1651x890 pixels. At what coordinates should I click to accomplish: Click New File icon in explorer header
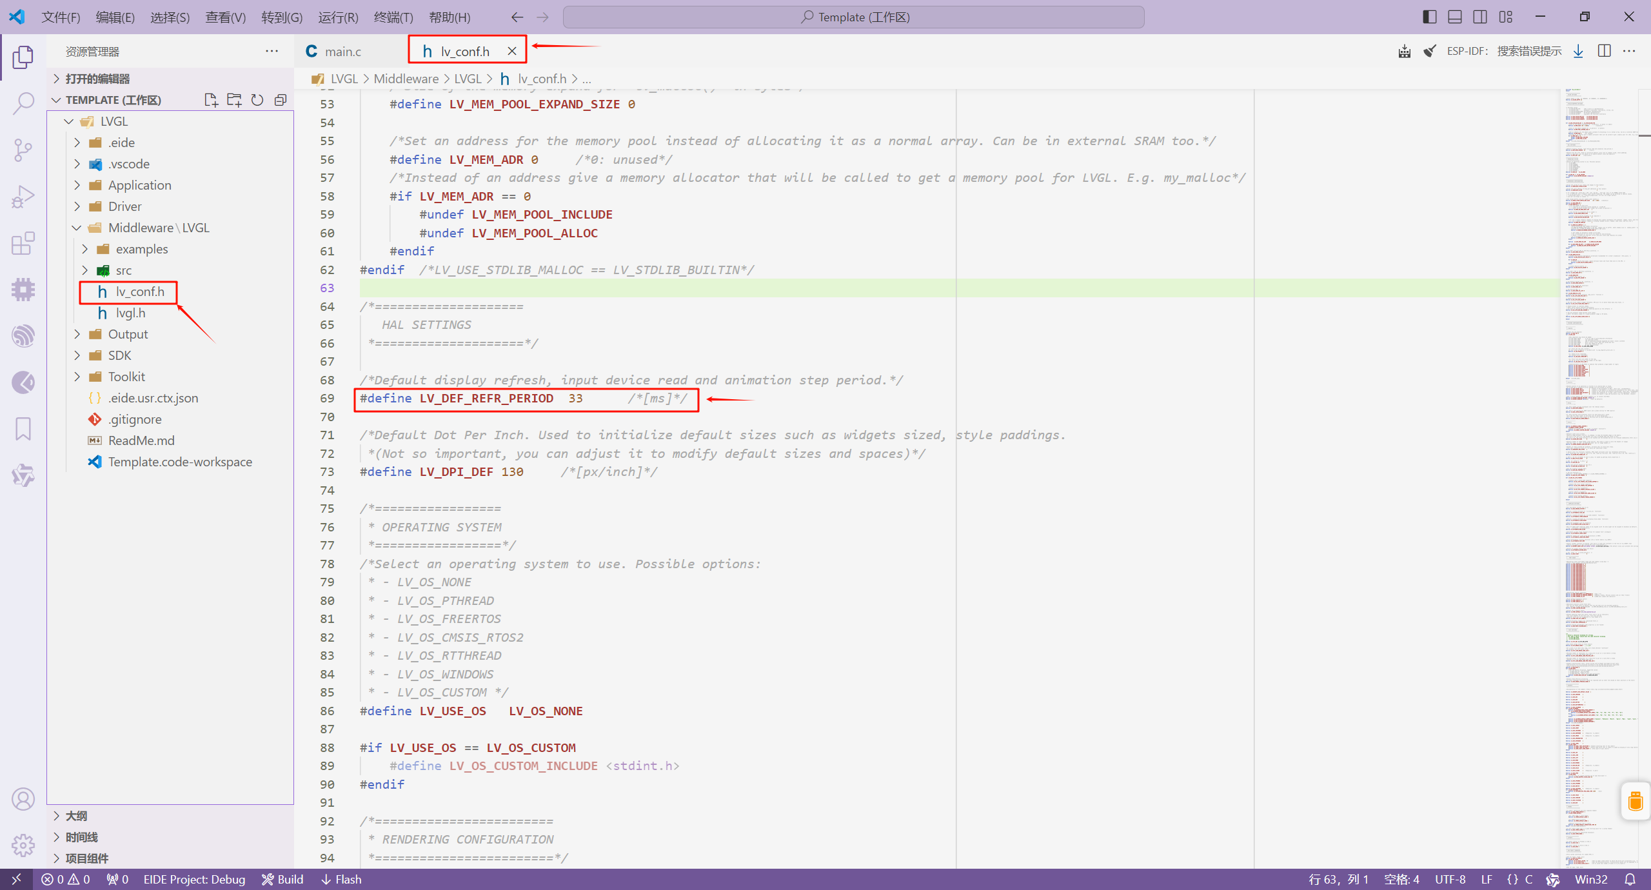tap(211, 100)
